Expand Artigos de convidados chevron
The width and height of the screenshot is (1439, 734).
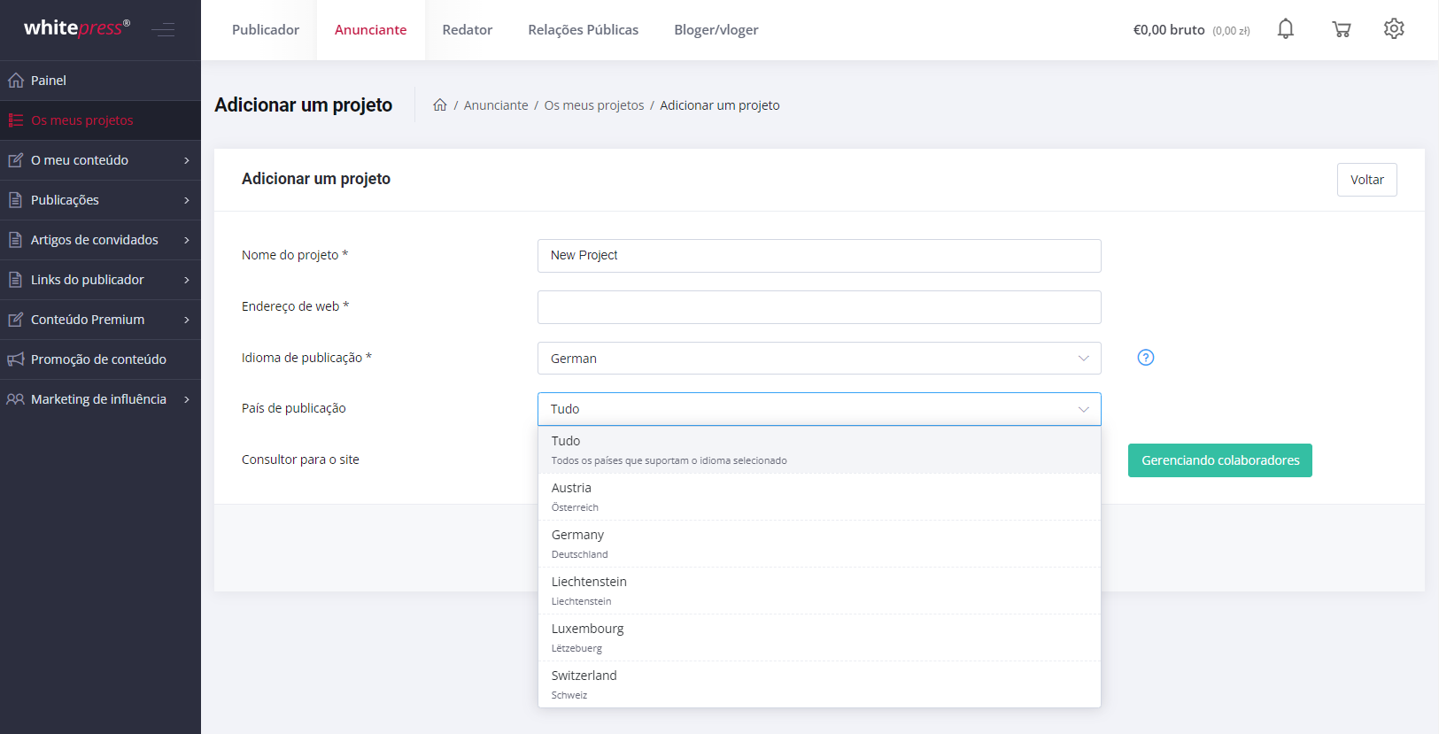(187, 240)
